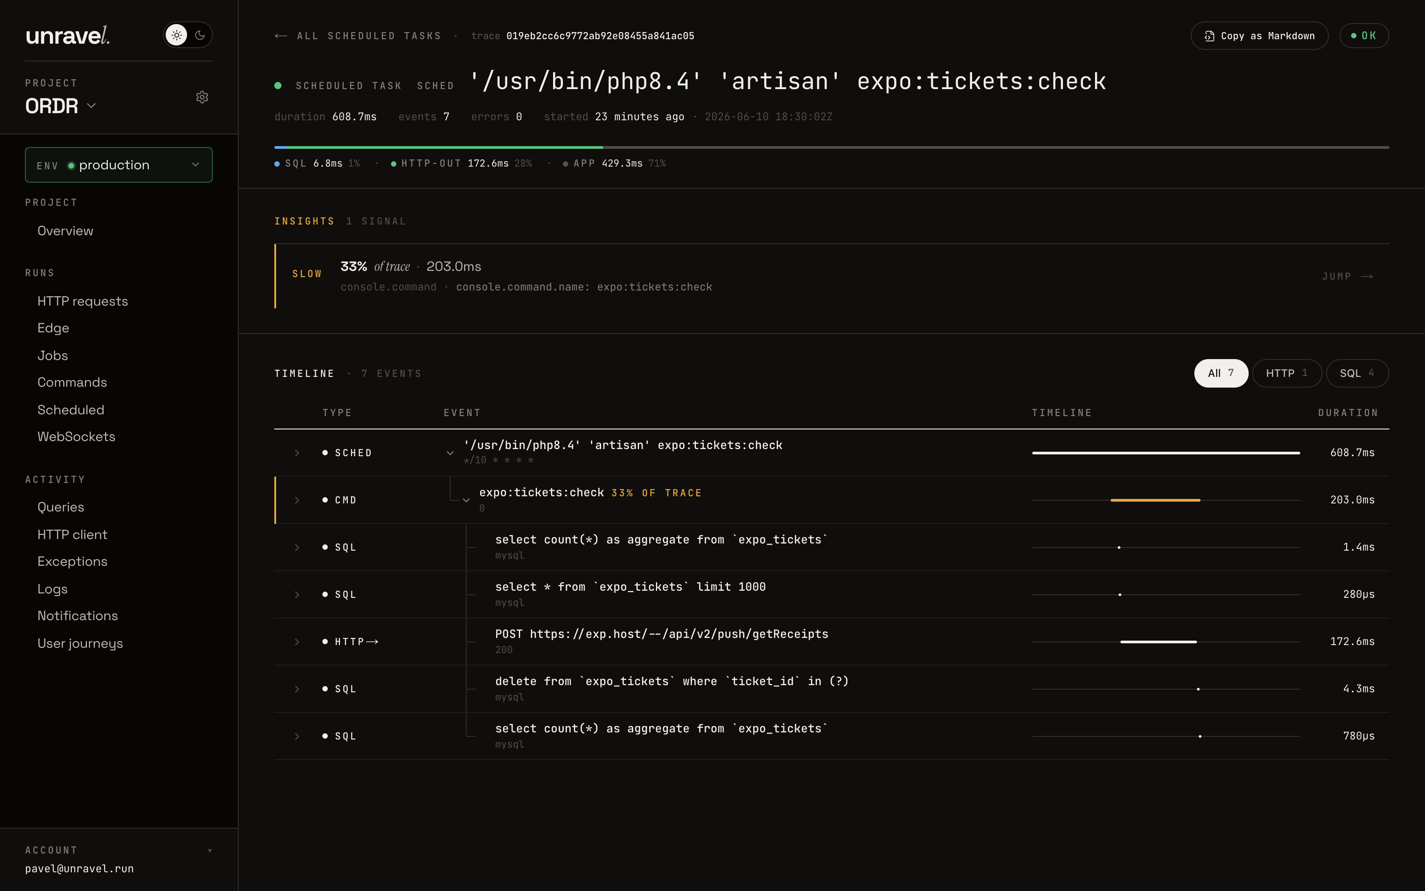Image resolution: width=1425 pixels, height=891 pixels.
Task: Select the HTTP 1 timeline filter
Action: point(1287,373)
